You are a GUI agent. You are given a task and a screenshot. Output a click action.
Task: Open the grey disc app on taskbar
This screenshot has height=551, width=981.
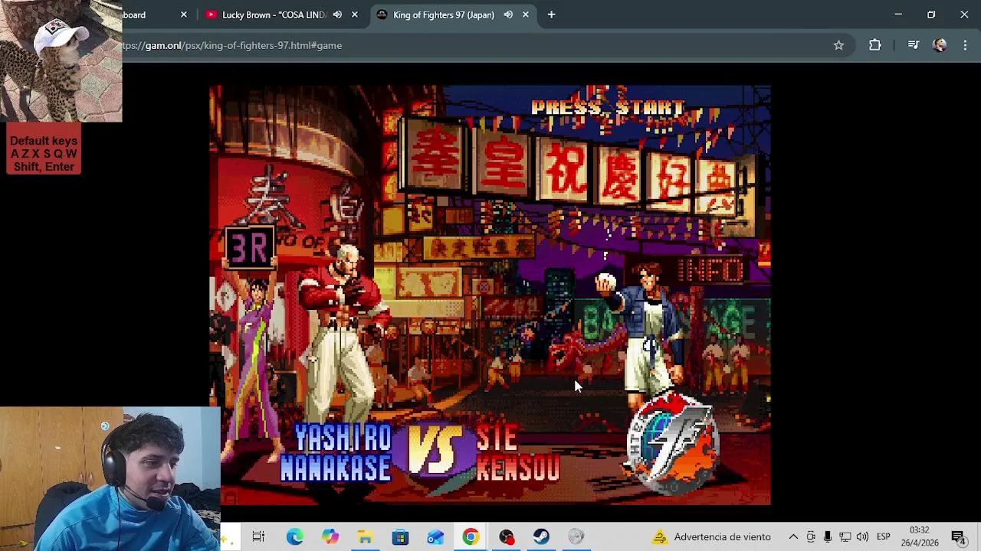tap(576, 537)
